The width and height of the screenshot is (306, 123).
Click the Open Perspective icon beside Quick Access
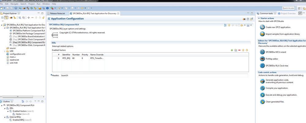click(299, 8)
